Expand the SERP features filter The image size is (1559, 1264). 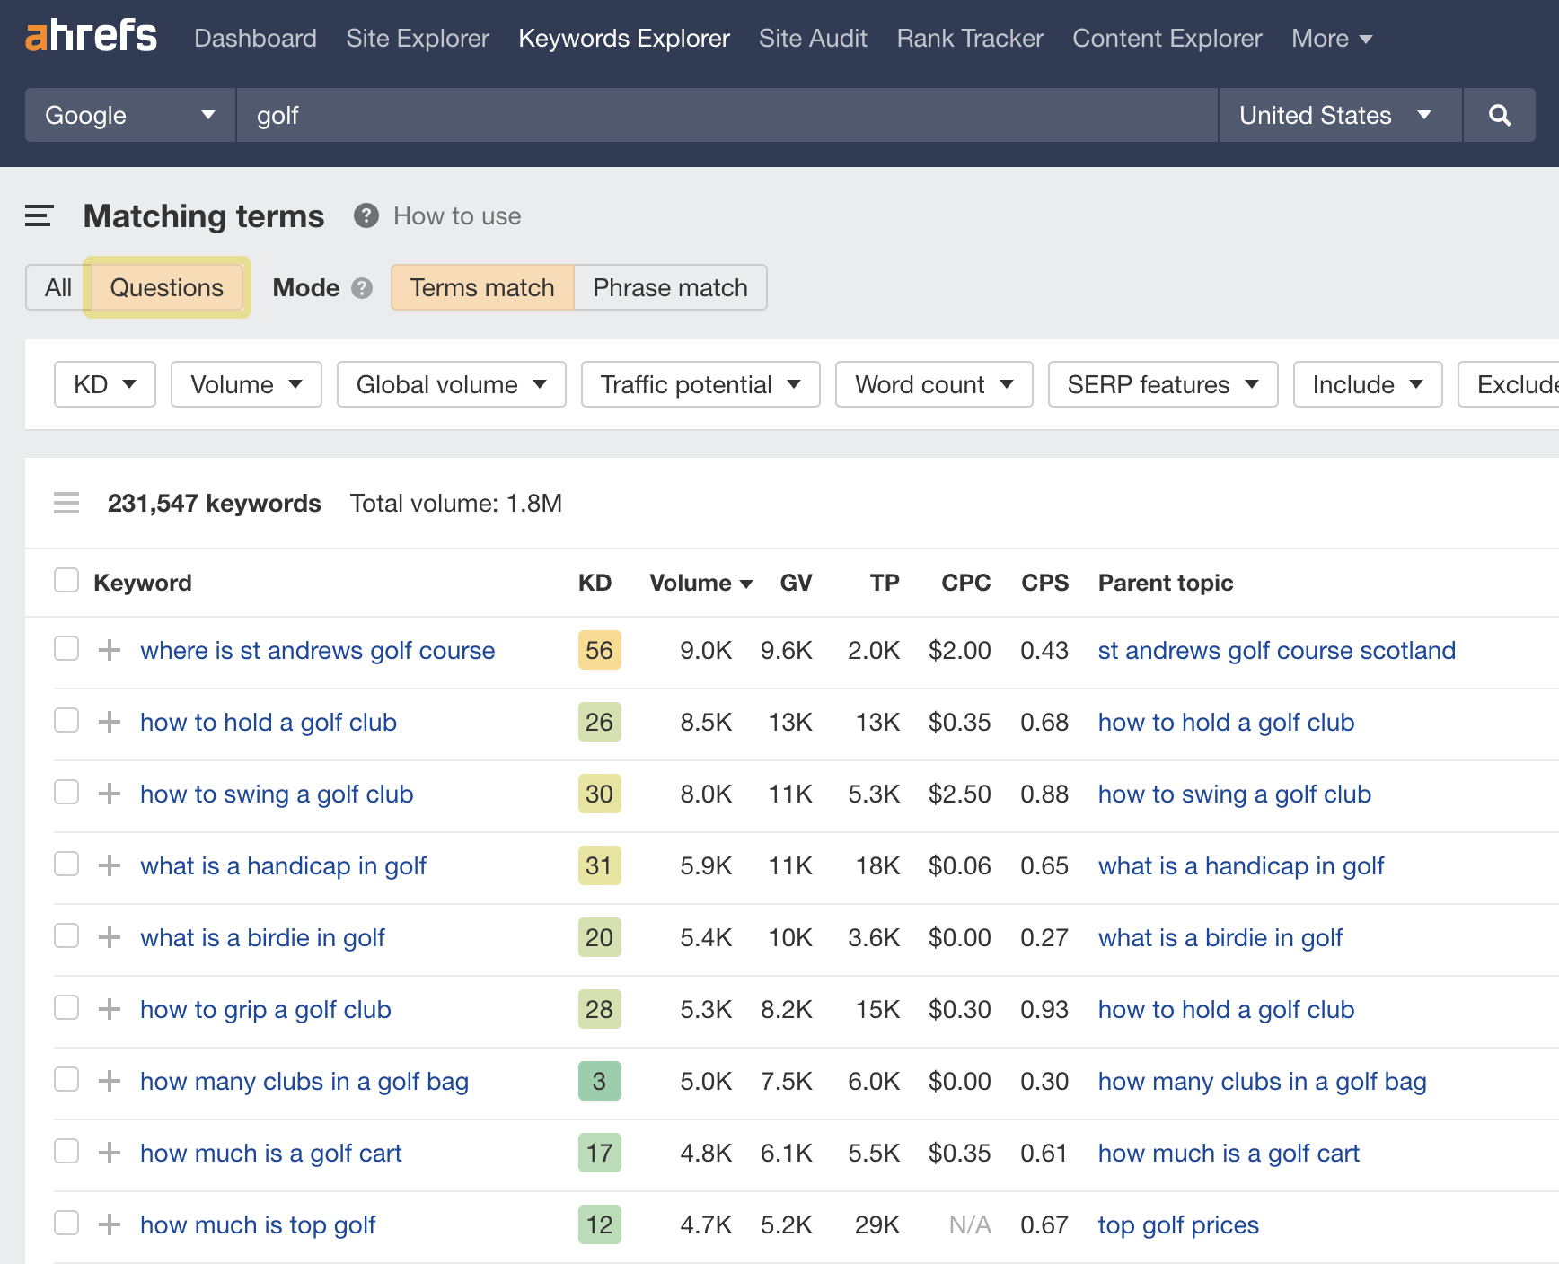1162,384
